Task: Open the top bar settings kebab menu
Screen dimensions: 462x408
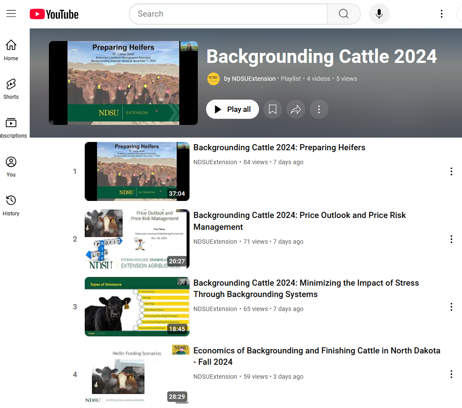Action: click(441, 14)
